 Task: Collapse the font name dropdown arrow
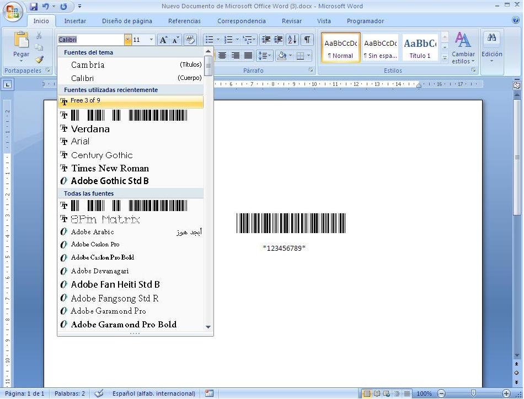127,40
